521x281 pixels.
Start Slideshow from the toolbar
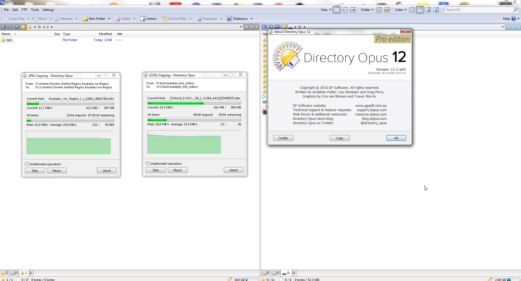click(x=237, y=19)
